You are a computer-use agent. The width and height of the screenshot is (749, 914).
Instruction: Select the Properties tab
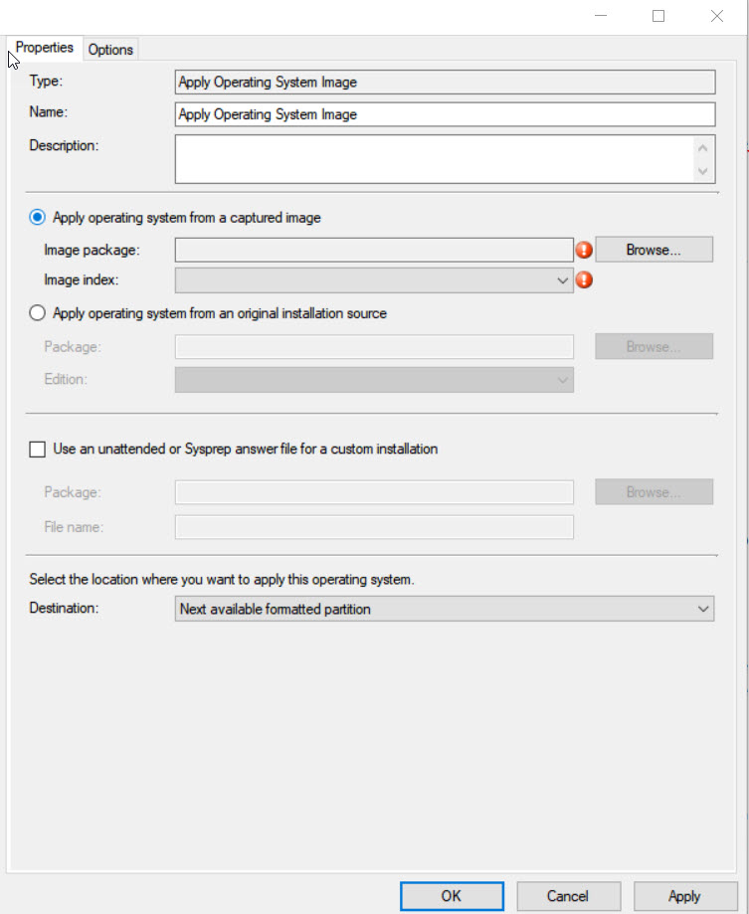pyautogui.click(x=45, y=48)
